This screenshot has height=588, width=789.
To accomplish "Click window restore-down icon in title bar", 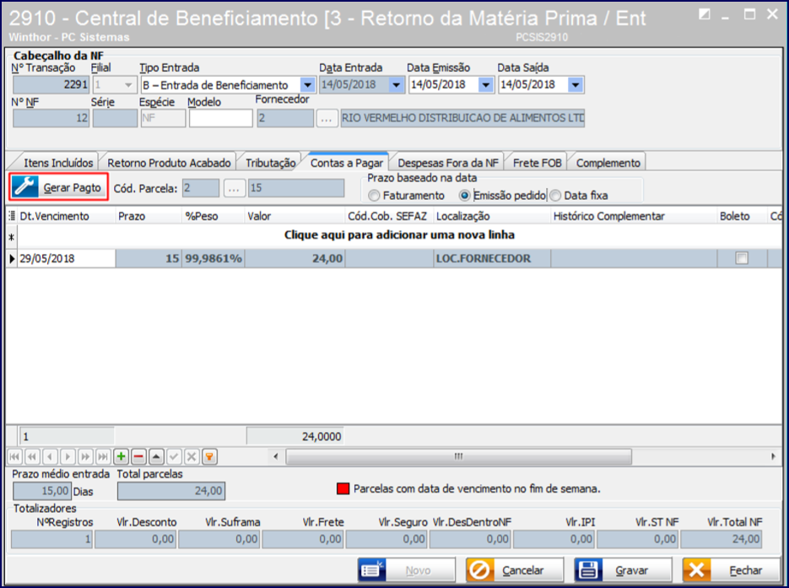I will (705, 14).
